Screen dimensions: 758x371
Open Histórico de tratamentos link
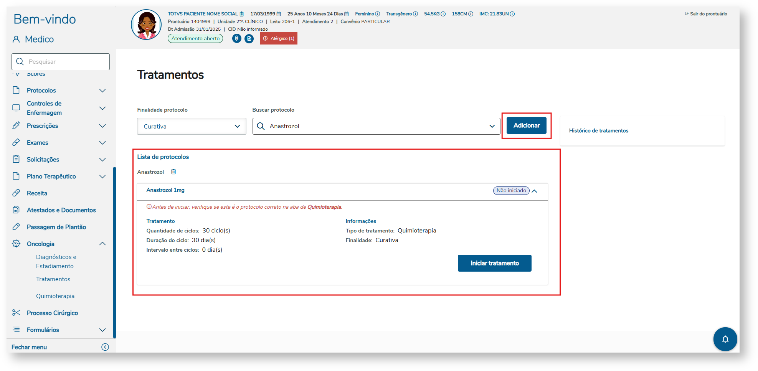click(598, 130)
